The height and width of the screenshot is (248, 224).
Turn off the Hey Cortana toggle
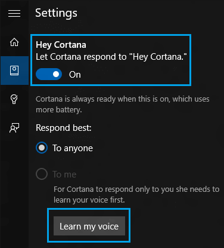click(49, 74)
